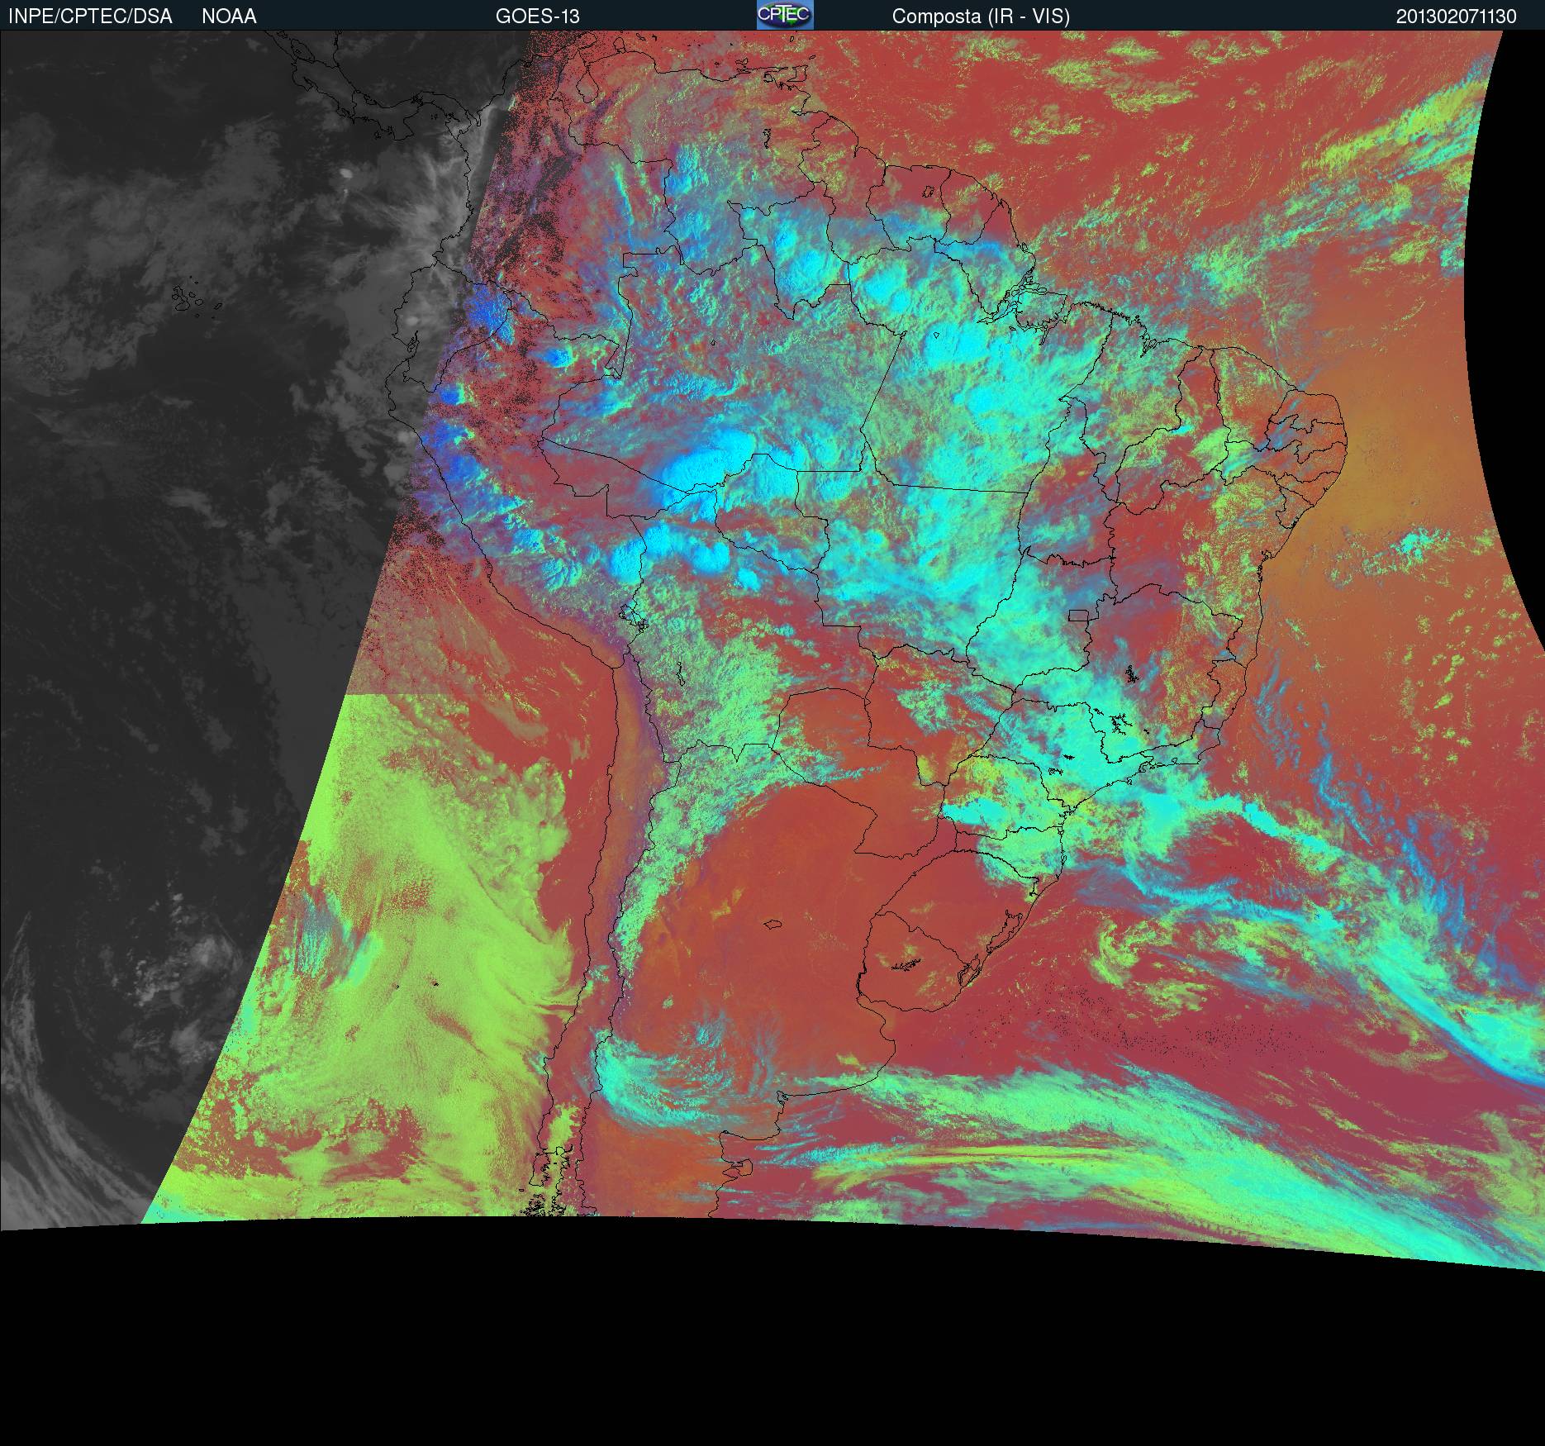Click the GOES-13 satellite label
Image resolution: width=1545 pixels, height=1446 pixels.
click(x=537, y=17)
